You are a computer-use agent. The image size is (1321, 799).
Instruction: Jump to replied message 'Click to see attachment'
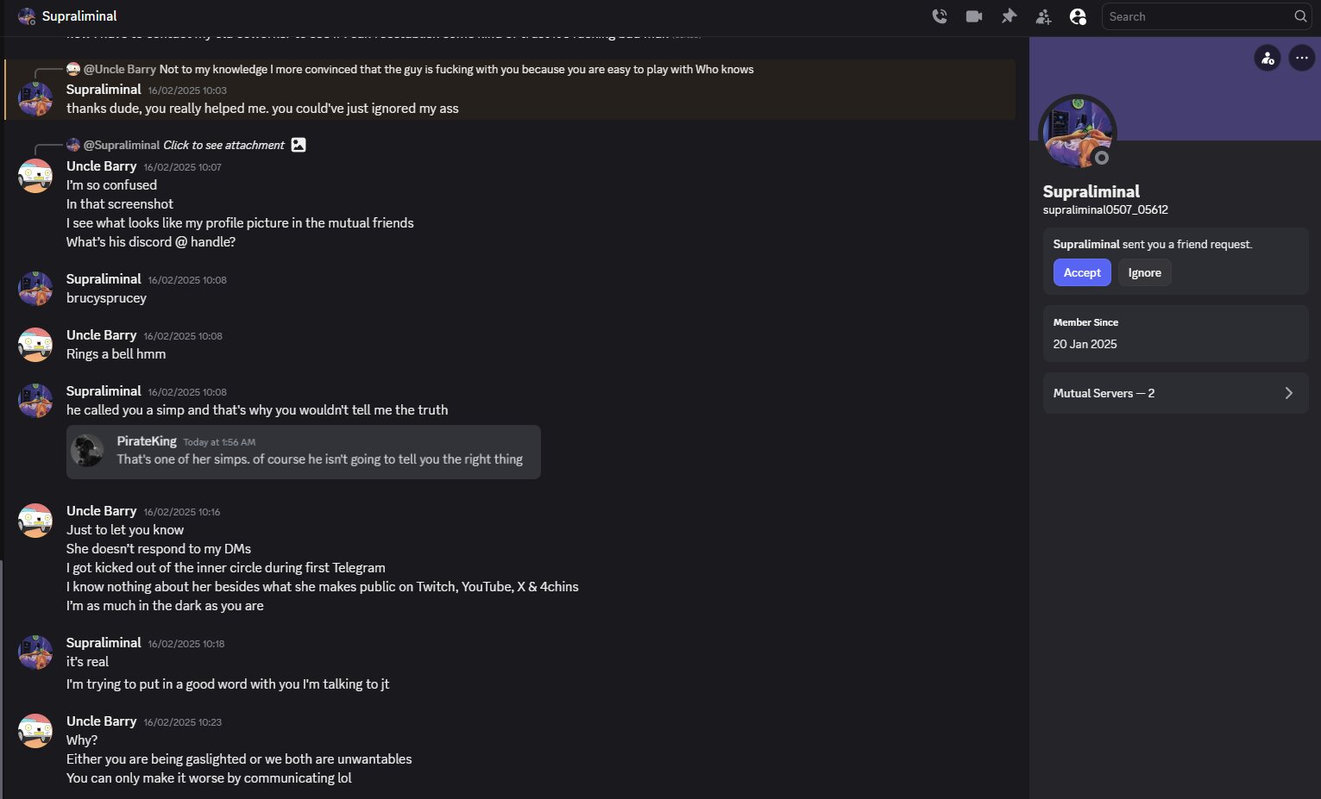pos(223,145)
